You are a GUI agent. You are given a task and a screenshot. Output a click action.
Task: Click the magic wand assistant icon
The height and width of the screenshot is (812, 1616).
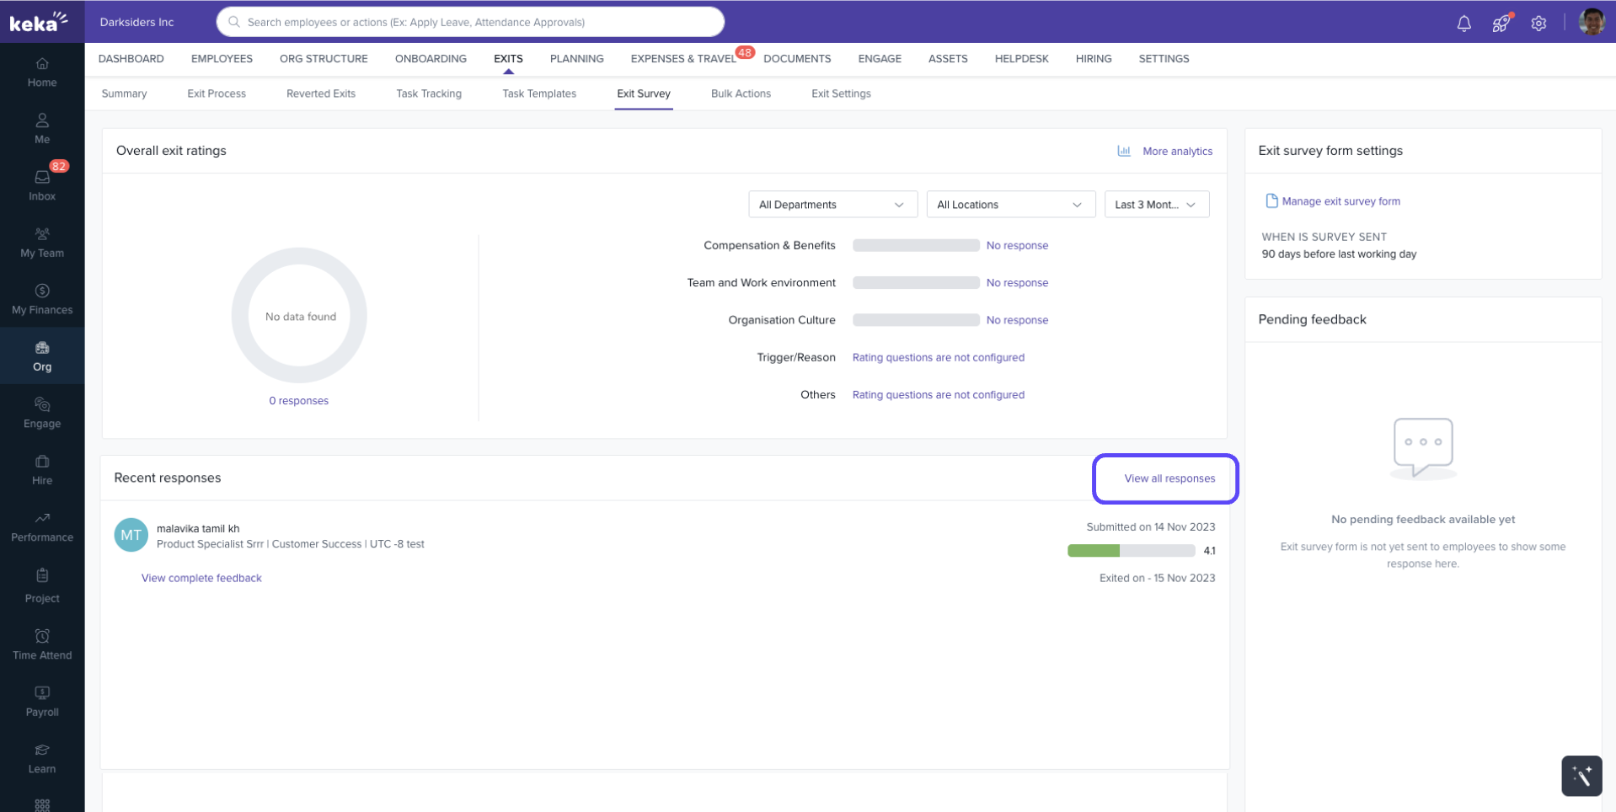pos(1581,775)
